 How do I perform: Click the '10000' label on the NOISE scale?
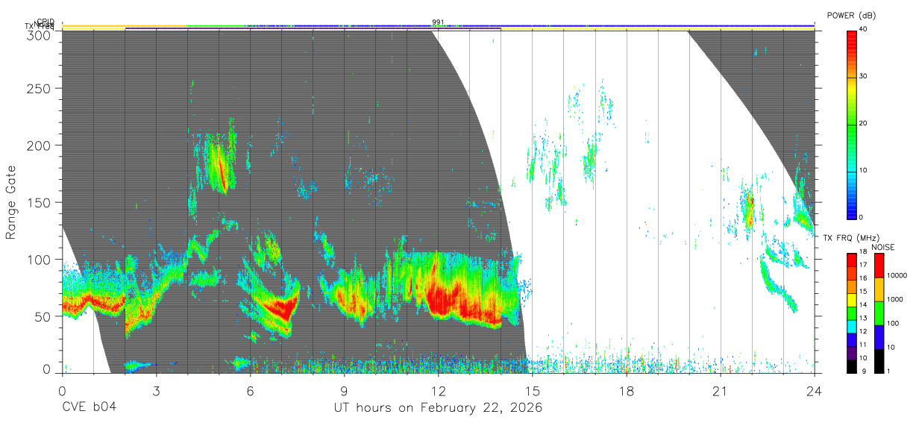(897, 275)
